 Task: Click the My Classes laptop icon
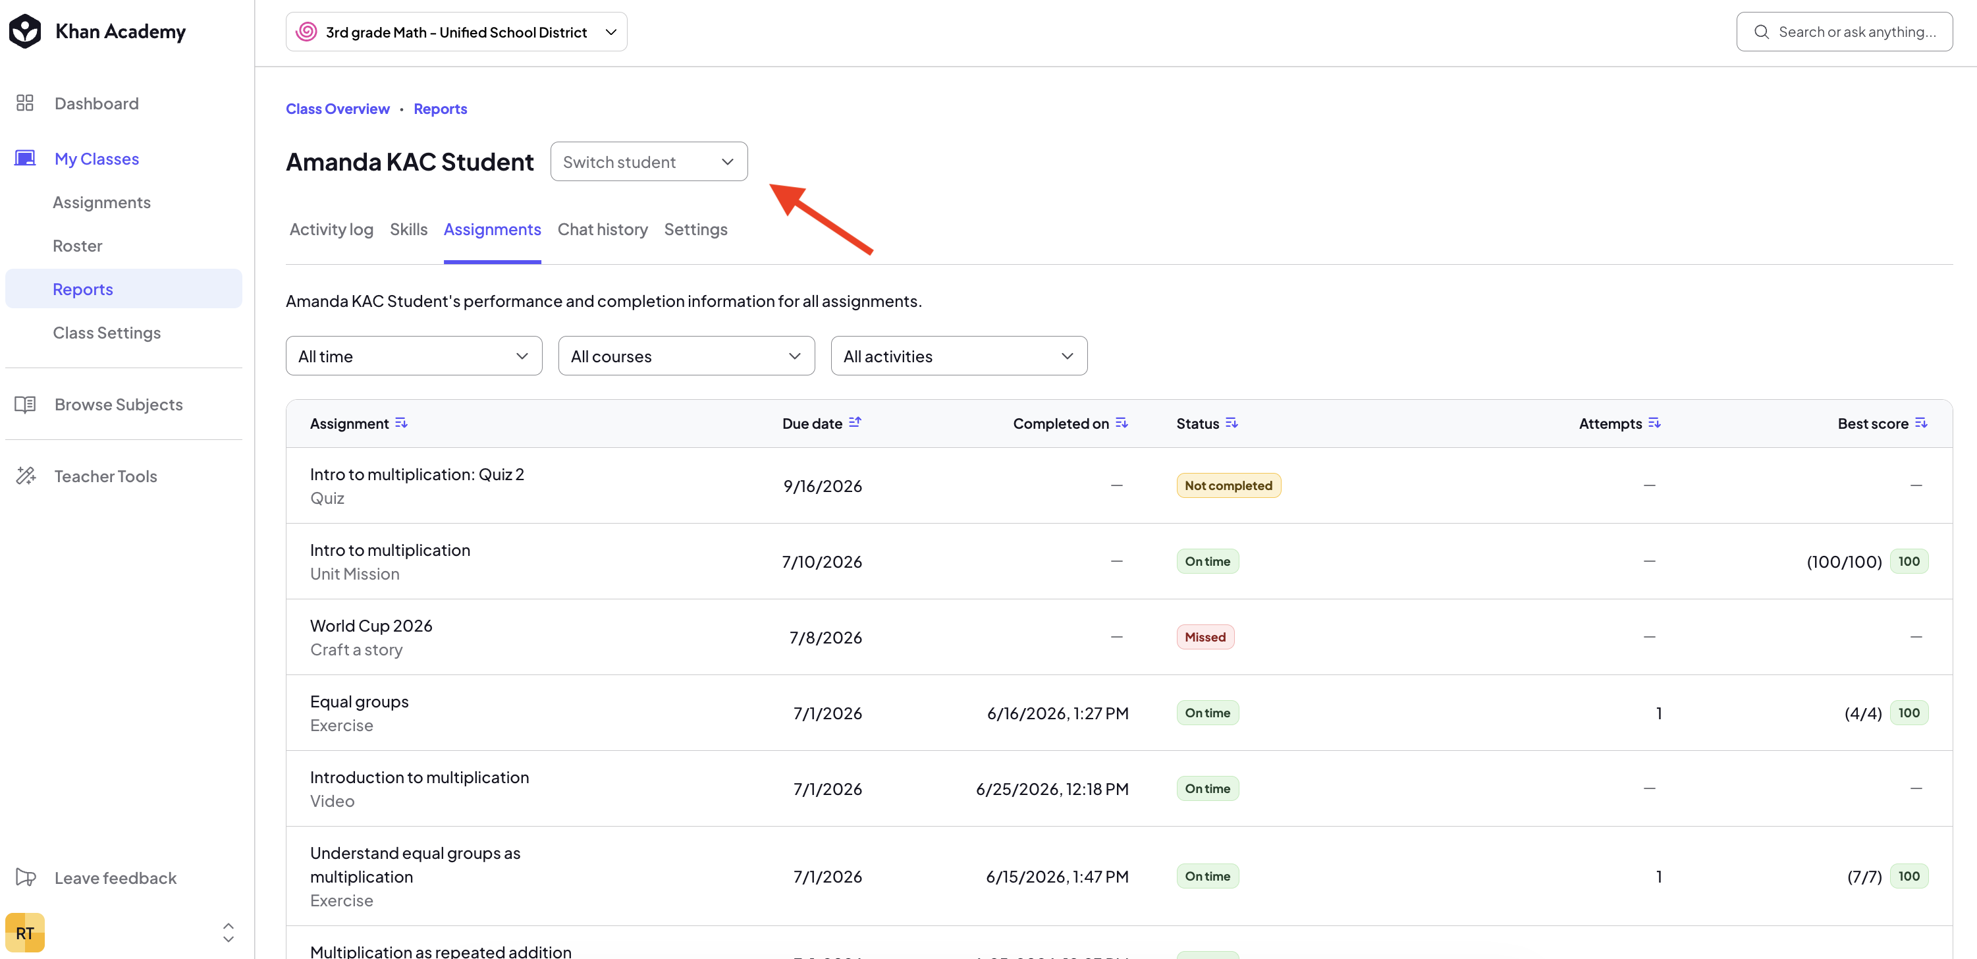(x=24, y=158)
